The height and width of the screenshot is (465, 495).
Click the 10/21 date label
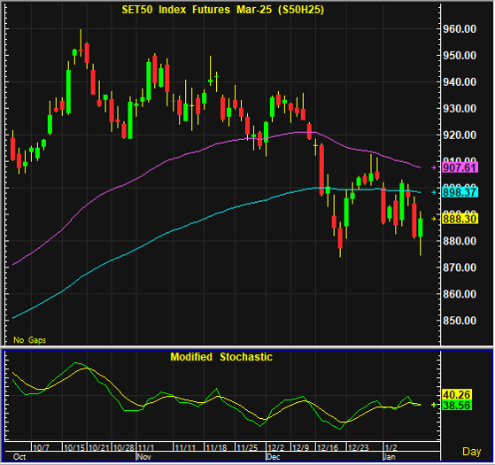(99, 447)
